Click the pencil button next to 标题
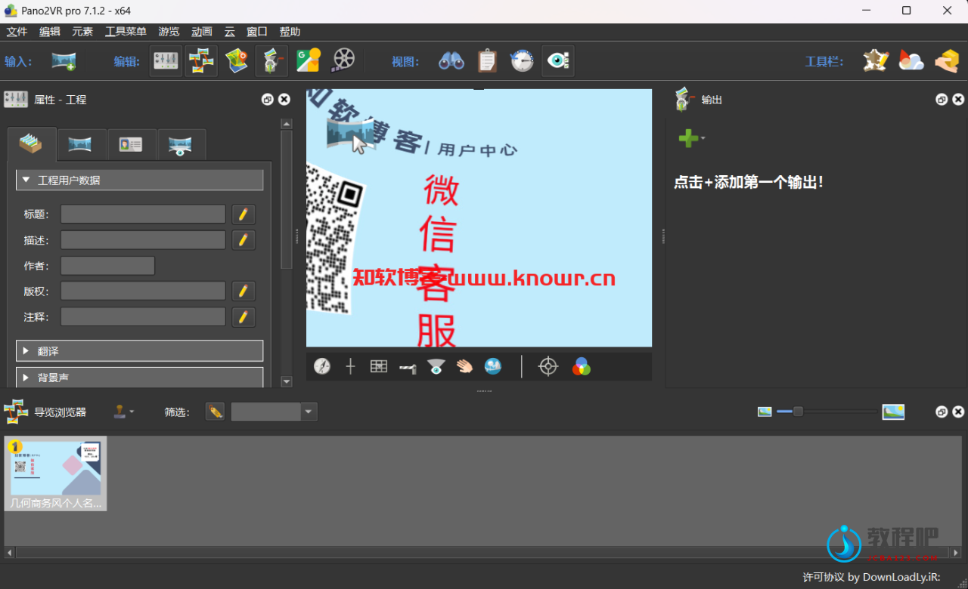This screenshot has height=589, width=968. coord(244,214)
